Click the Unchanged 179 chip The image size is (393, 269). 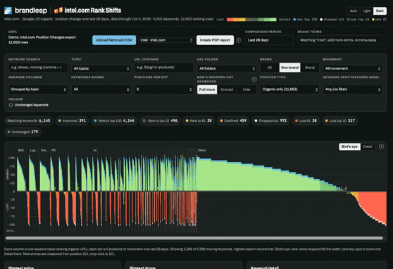(23, 132)
